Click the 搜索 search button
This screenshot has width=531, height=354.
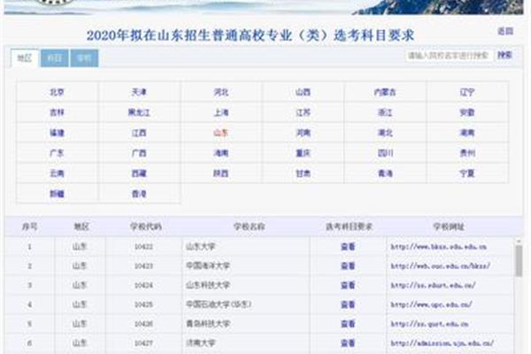[504, 55]
